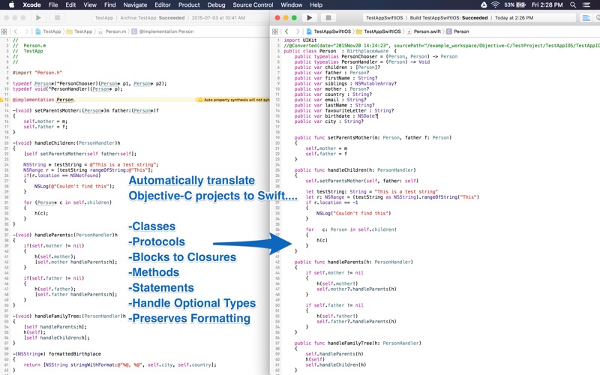This screenshot has height=375, width=600.
Task: Stop the build in left TestApp window
Action: click(x=58, y=17)
